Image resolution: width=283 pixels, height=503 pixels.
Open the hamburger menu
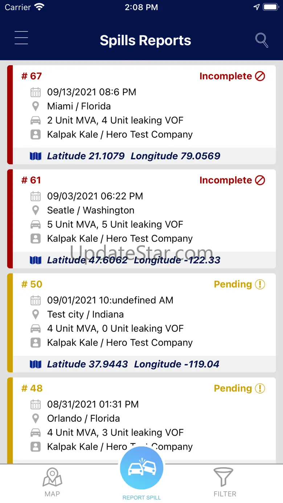coord(21,38)
